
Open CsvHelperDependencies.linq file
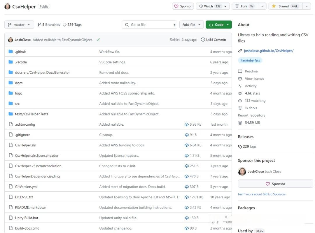point(37,177)
